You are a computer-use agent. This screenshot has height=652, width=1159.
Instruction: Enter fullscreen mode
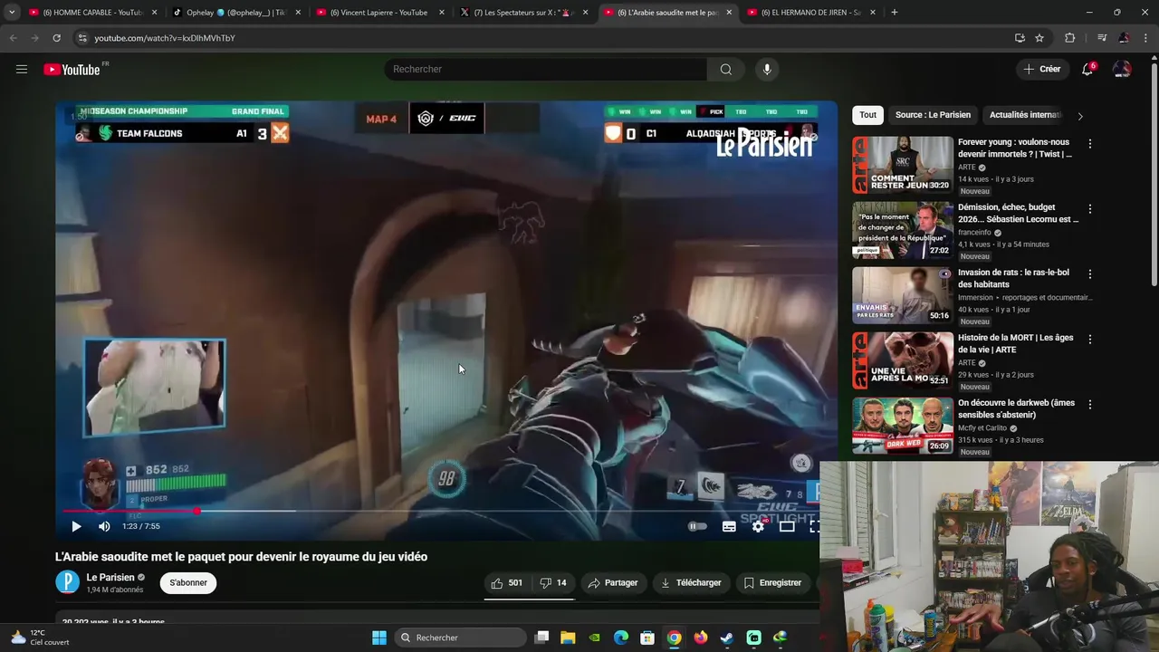point(814,526)
